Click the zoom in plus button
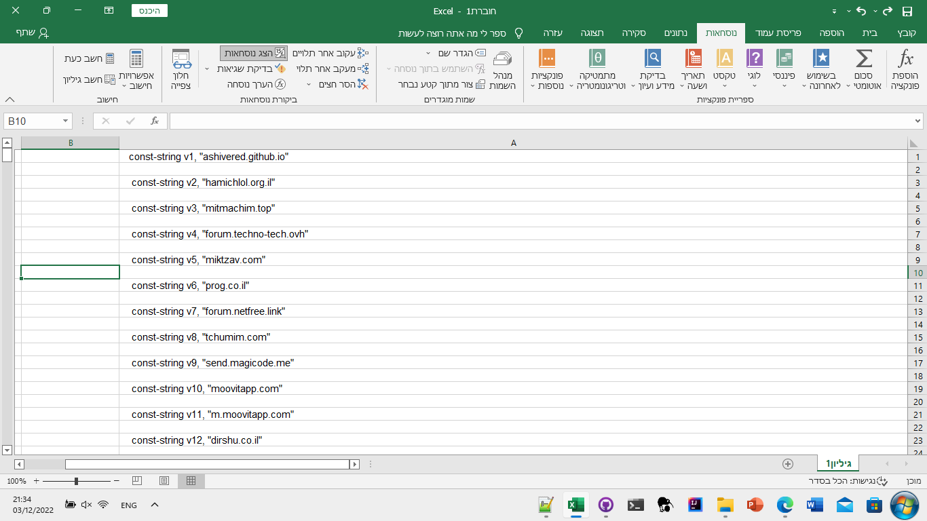Viewport: 927px width, 521px height. (x=36, y=481)
